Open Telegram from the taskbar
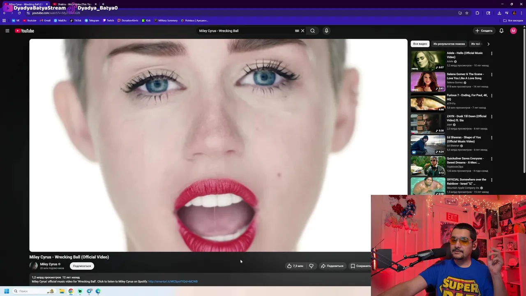 (89, 291)
